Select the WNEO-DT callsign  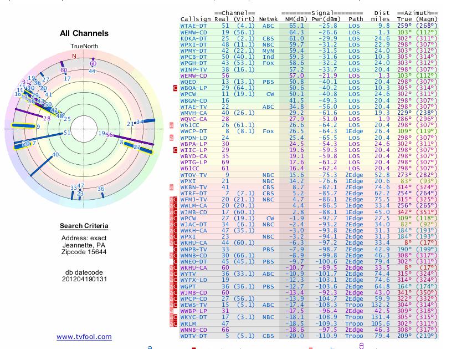click(x=193, y=262)
